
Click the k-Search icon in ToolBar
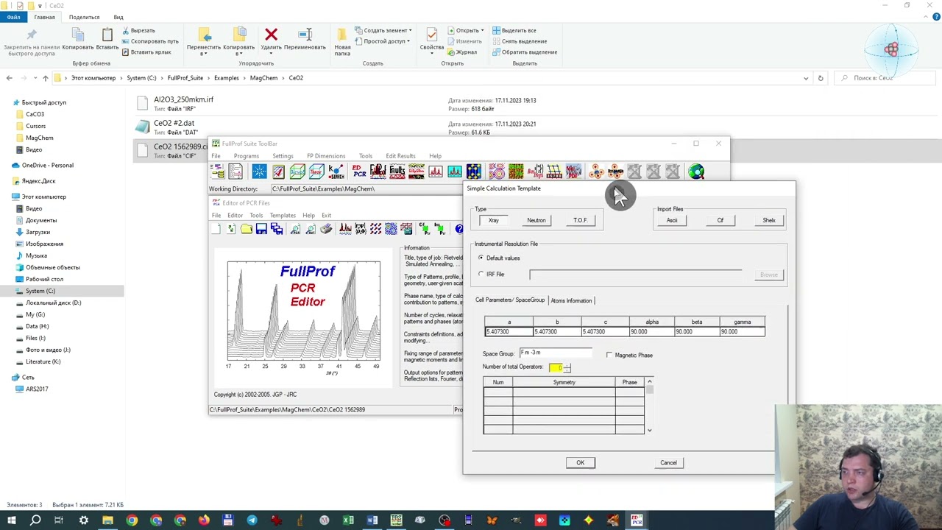(x=336, y=172)
